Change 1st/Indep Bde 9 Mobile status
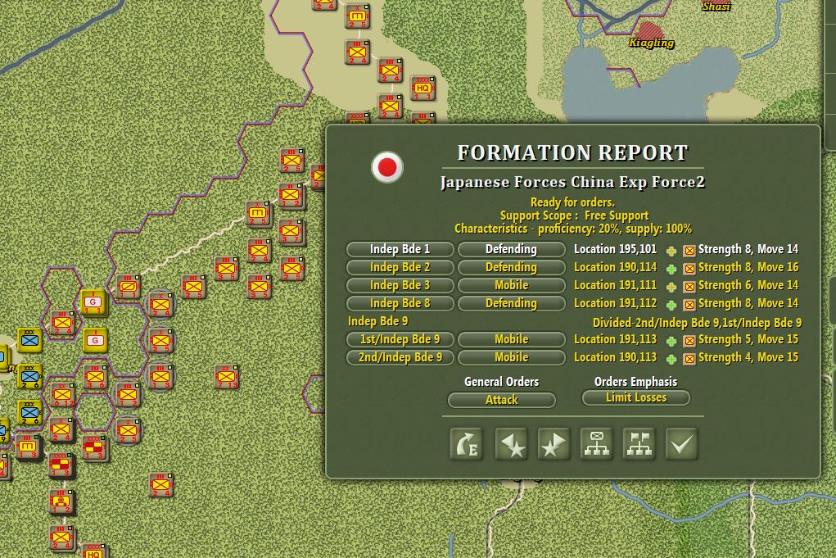The image size is (836, 558). coord(511,339)
